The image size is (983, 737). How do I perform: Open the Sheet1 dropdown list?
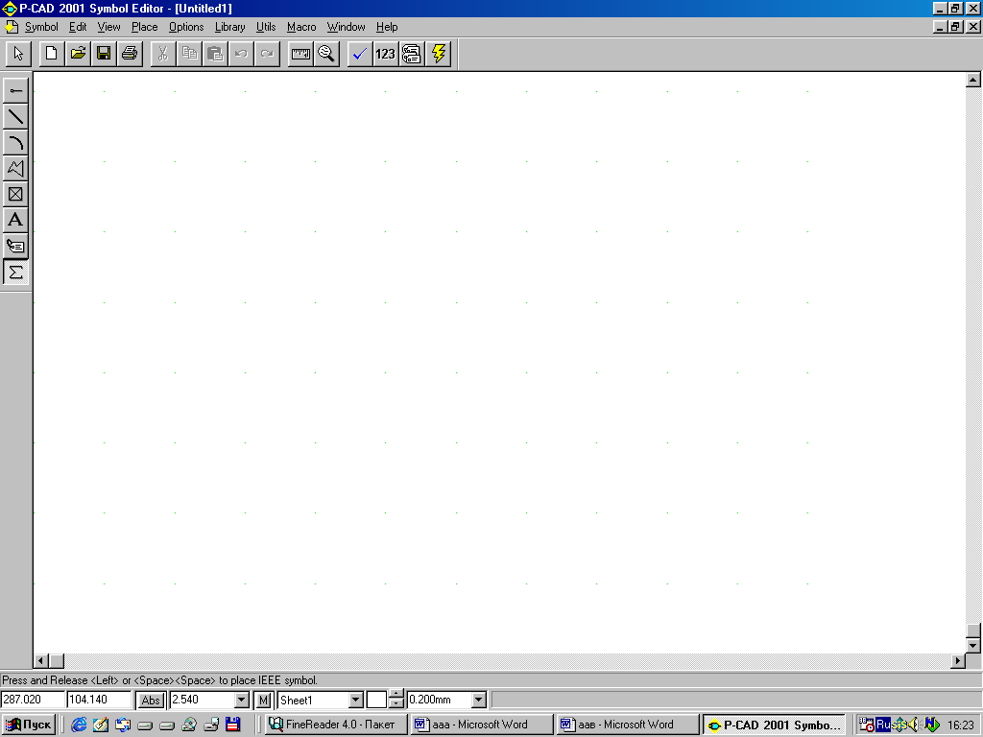[355, 700]
